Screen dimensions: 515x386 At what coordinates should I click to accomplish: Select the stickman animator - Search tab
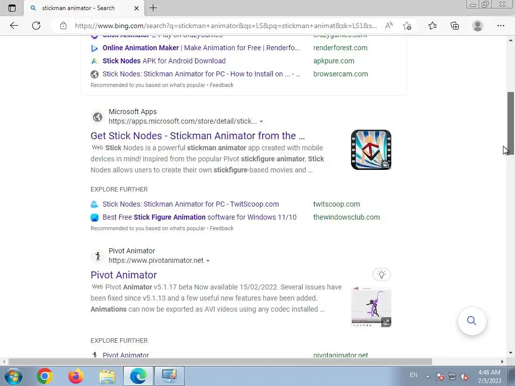(84, 8)
